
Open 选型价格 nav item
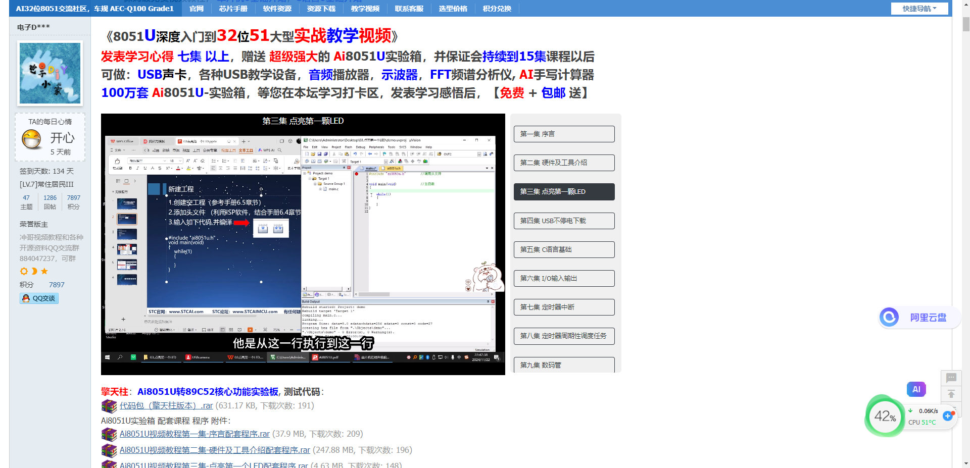coord(453,9)
